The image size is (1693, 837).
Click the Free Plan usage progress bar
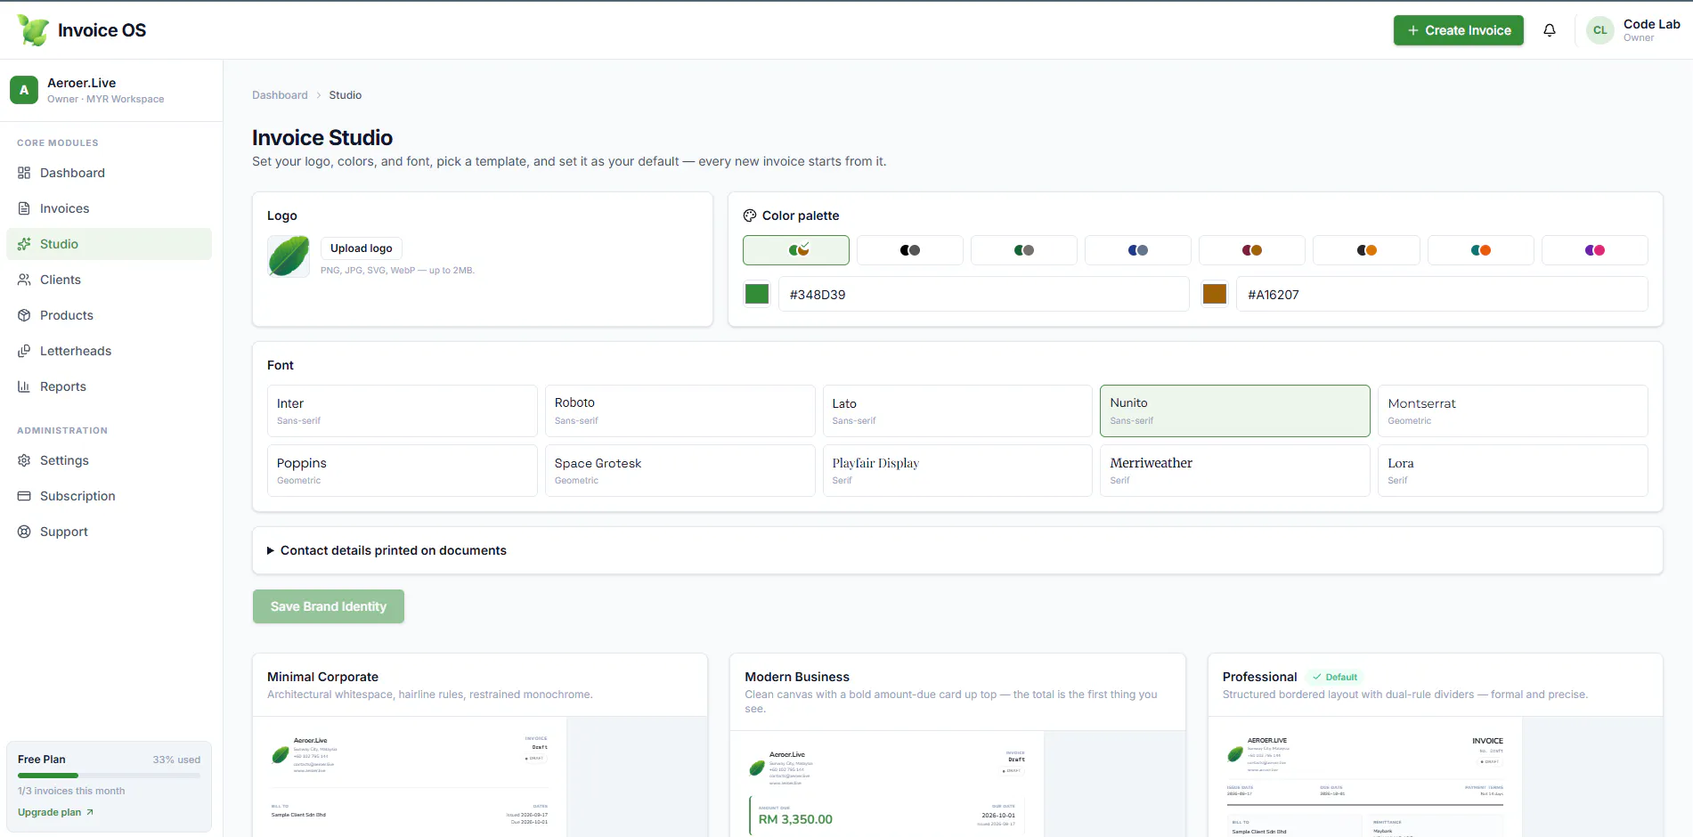coord(109,776)
